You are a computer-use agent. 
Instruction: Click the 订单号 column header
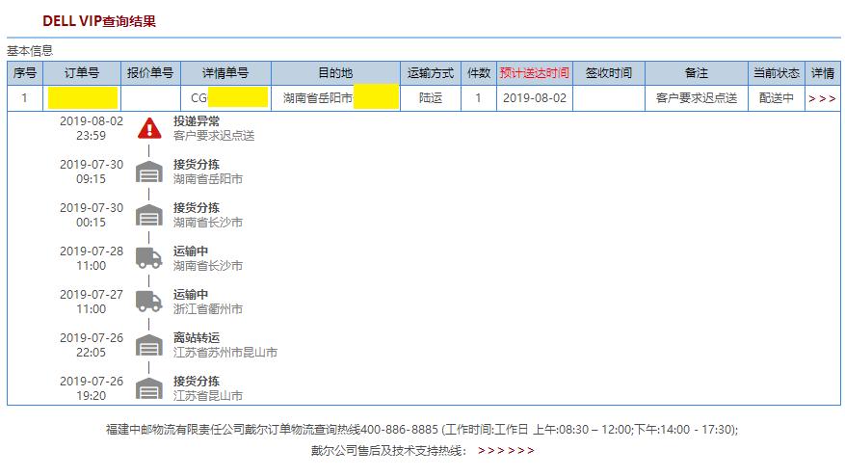coord(82,73)
